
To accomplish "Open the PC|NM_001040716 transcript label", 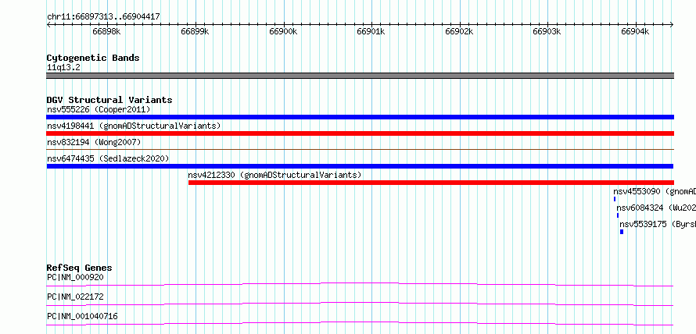I will tap(82, 316).
